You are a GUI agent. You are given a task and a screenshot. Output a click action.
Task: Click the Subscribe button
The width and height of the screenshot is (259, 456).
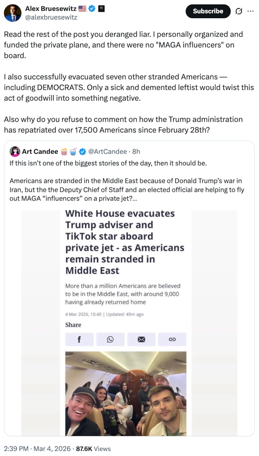click(208, 11)
